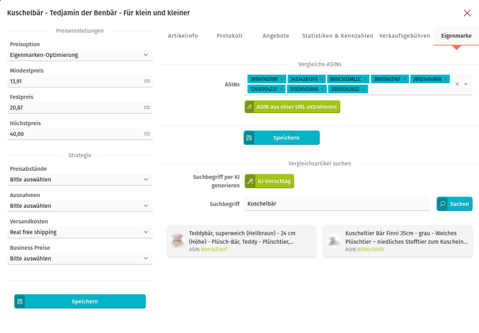Switch to the Angebote tab

point(276,36)
